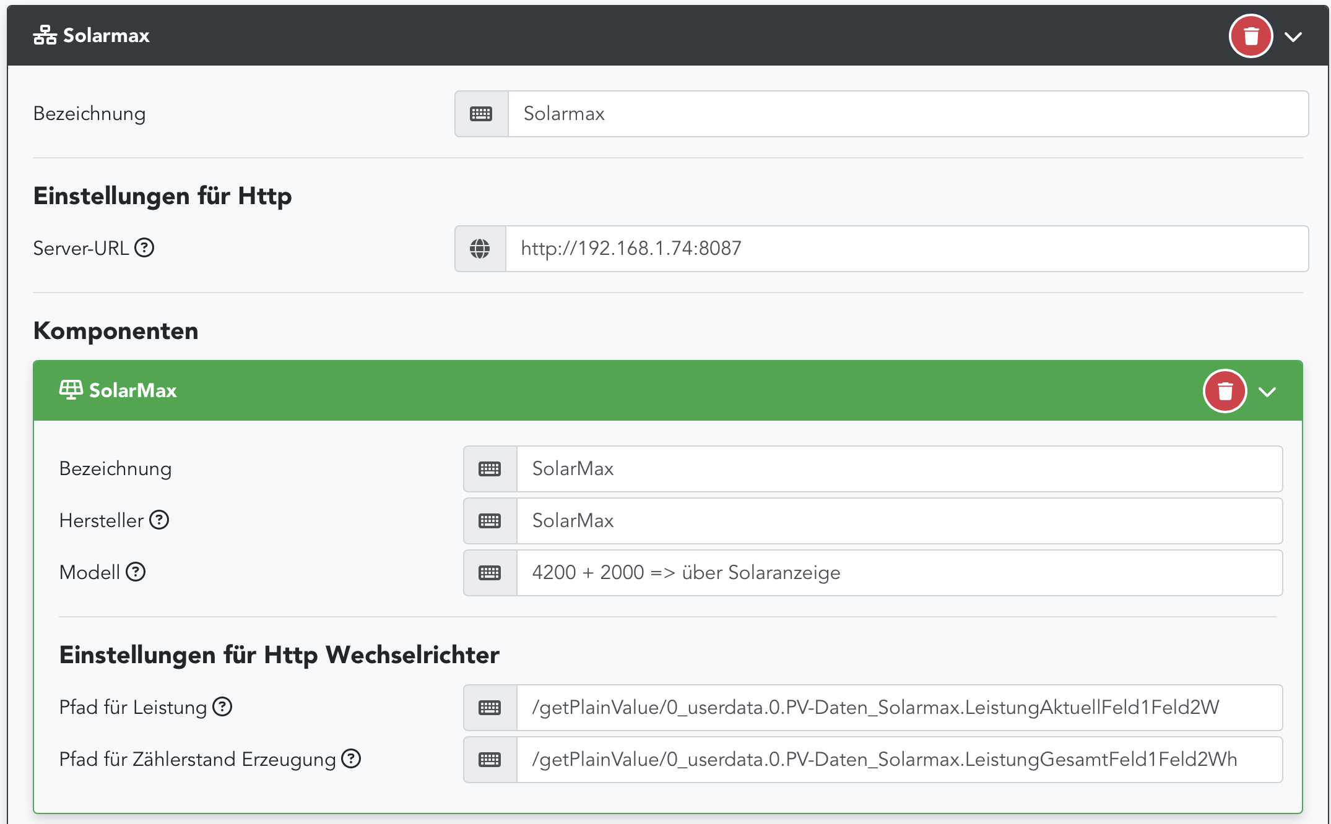Delete the SolarMax component with trash button
This screenshot has height=824, width=1331.
1225,391
